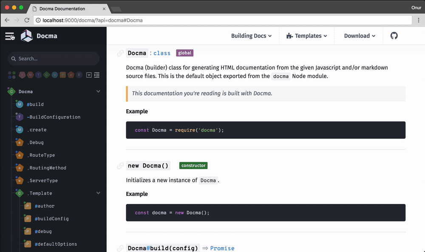Click the enum icon beside .Debug
The image size is (425, 252).
coord(19,142)
